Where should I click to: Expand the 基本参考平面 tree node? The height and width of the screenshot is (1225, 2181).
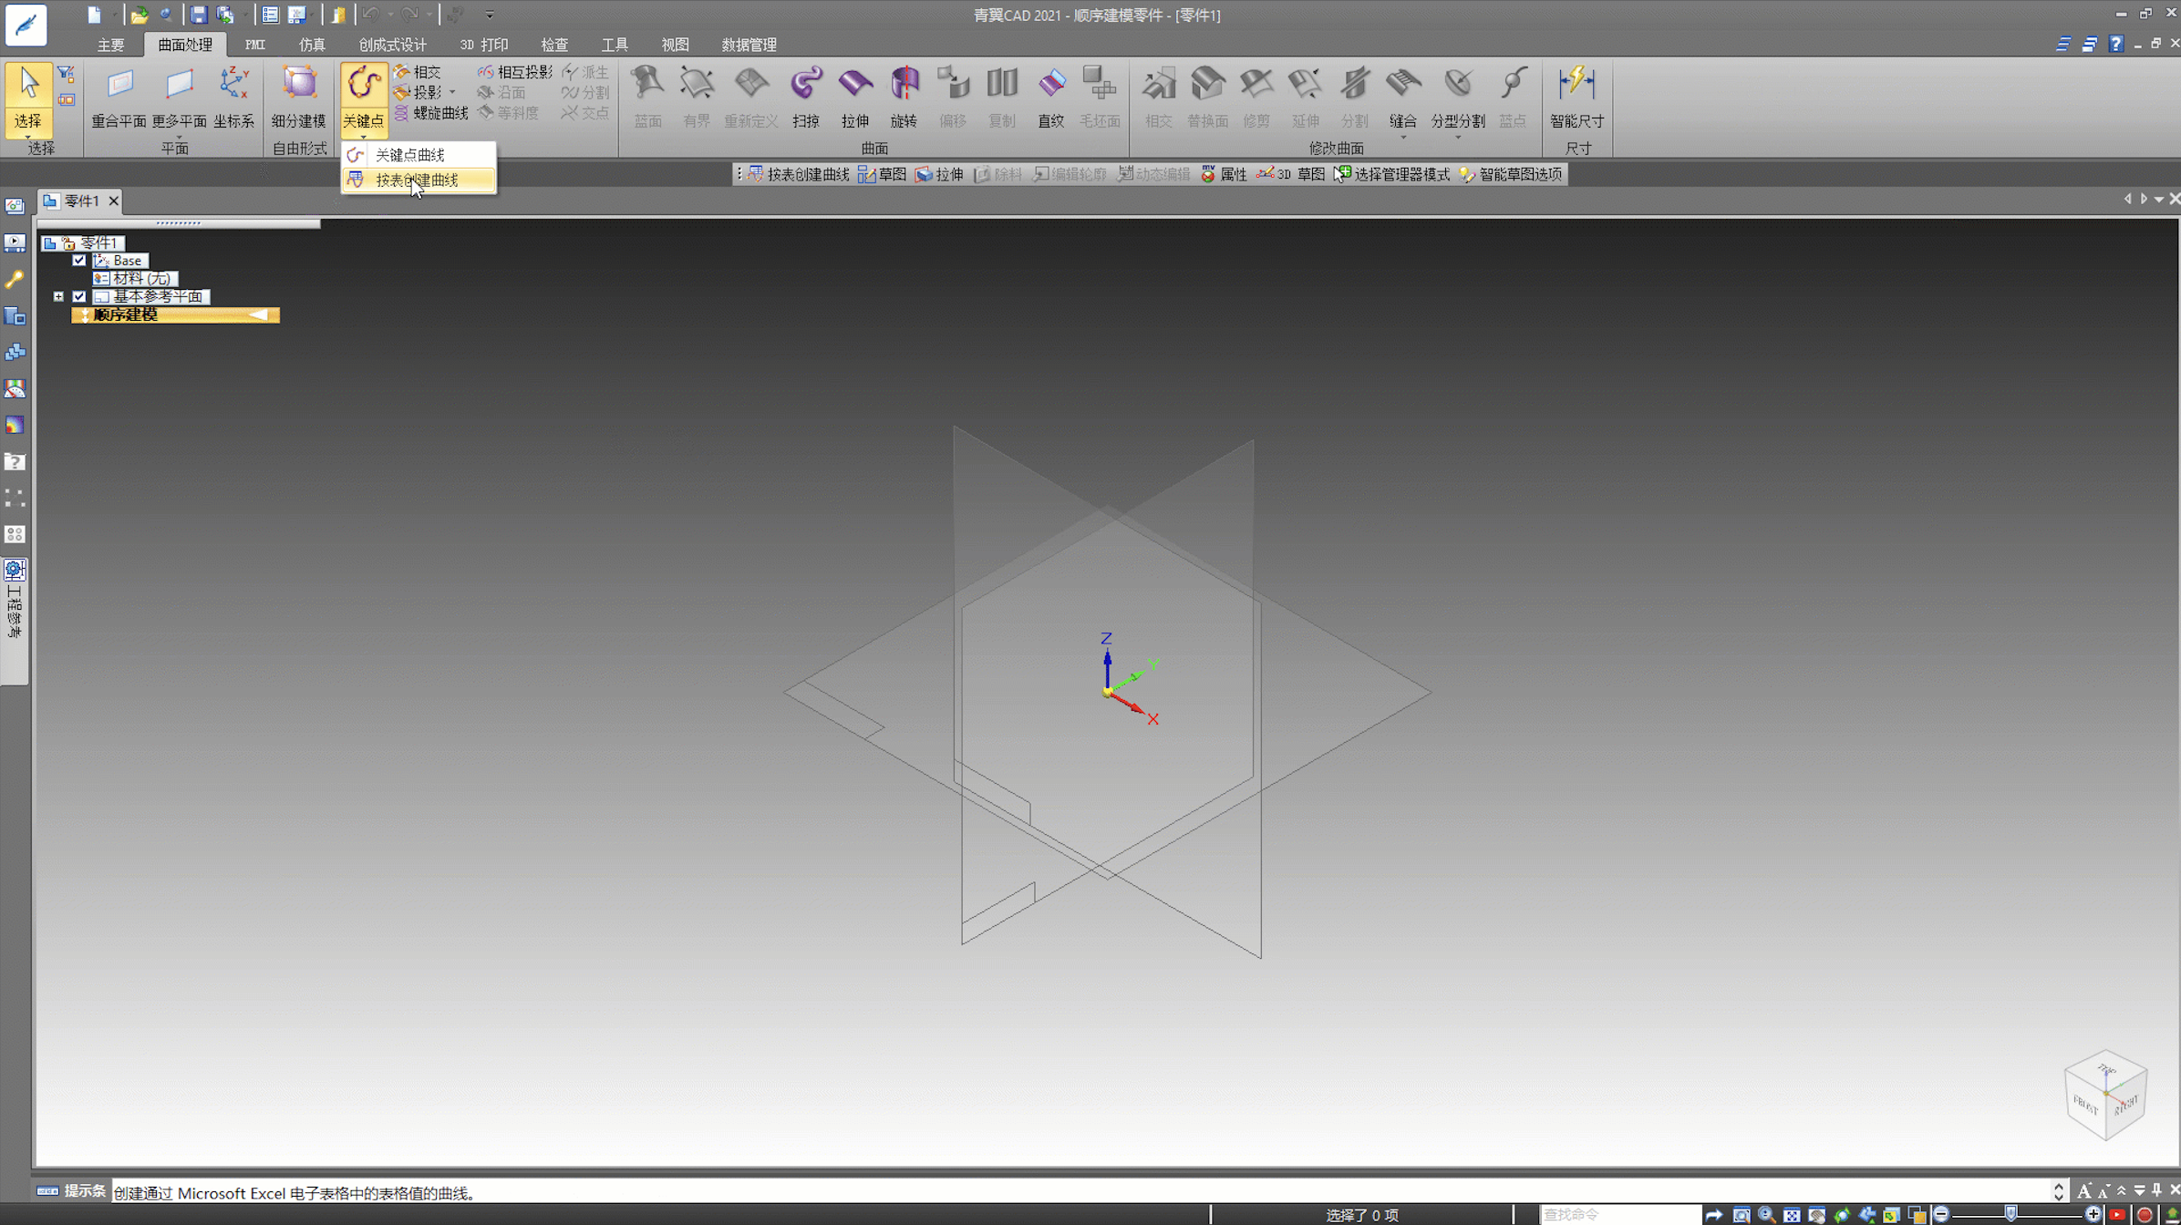tap(58, 297)
